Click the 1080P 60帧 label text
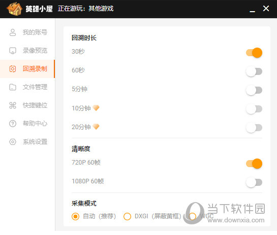The image size is (277, 235). tap(88, 181)
